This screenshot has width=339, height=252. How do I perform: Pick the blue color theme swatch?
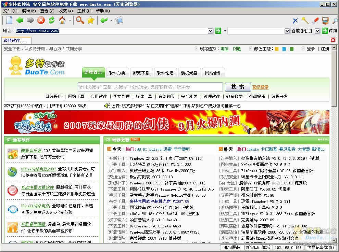click(284, 49)
